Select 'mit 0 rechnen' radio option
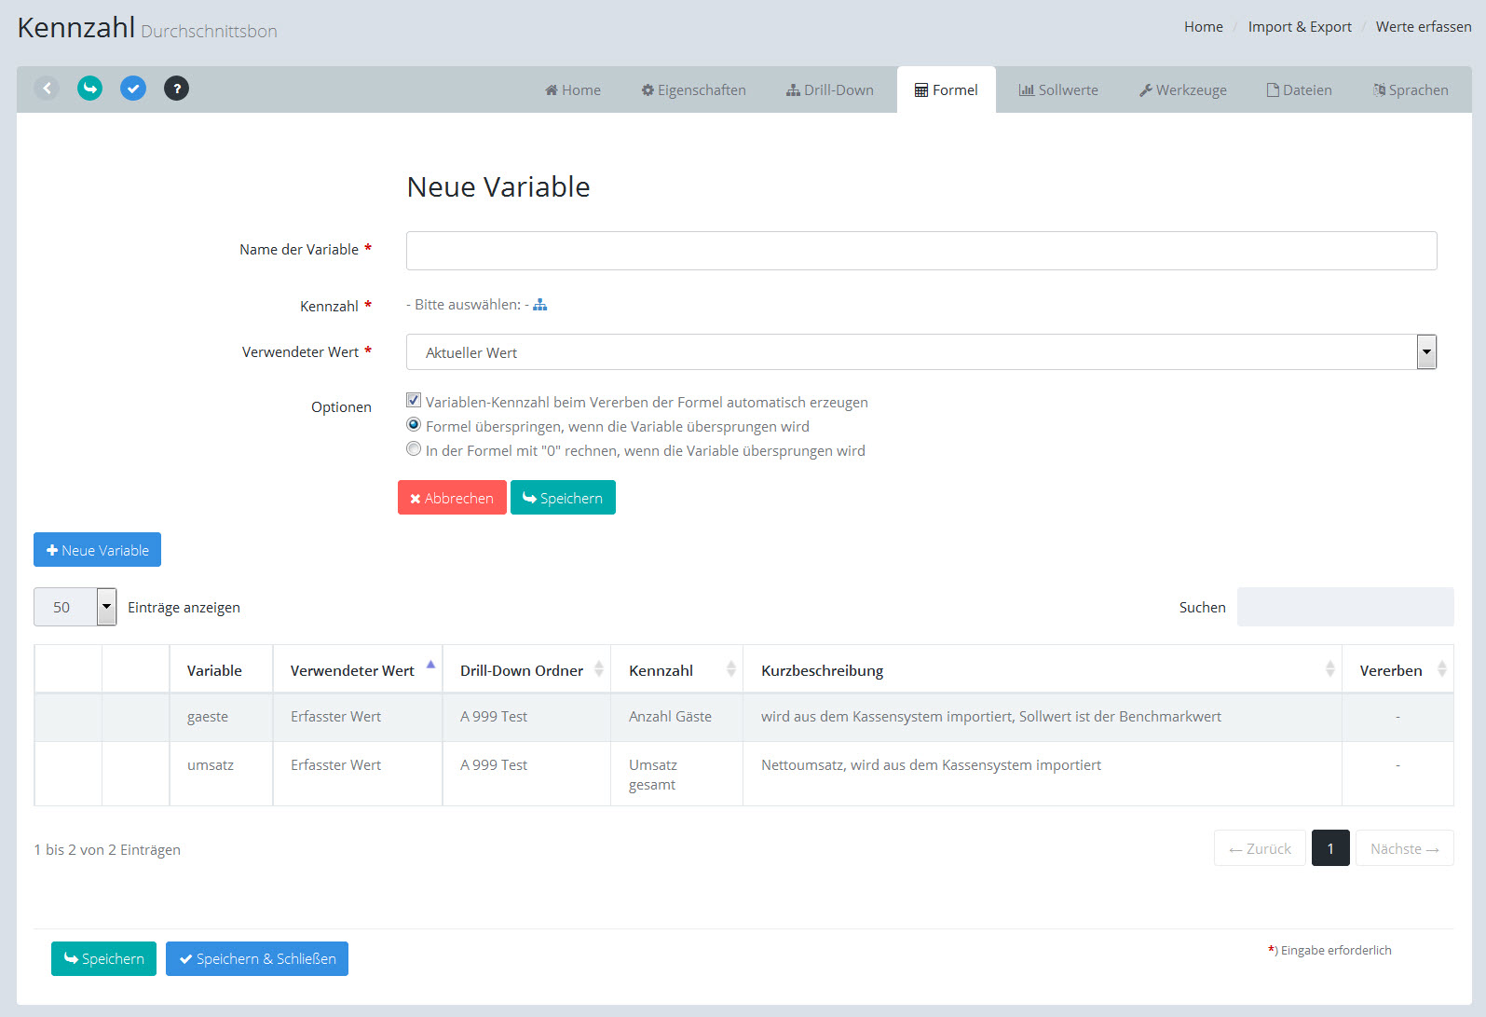 coord(414,449)
